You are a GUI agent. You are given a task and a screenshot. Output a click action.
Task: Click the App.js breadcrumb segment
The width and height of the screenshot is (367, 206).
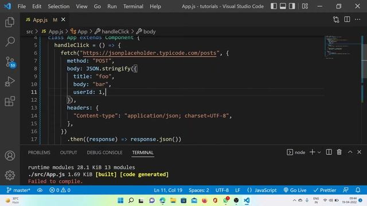pyautogui.click(x=52, y=31)
